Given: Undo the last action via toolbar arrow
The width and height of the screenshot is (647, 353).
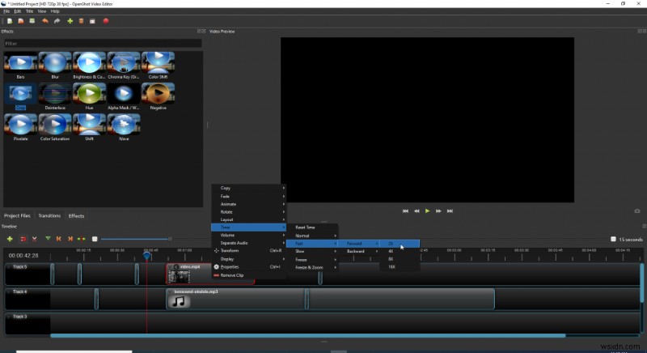Looking at the screenshot, I should 46,21.
